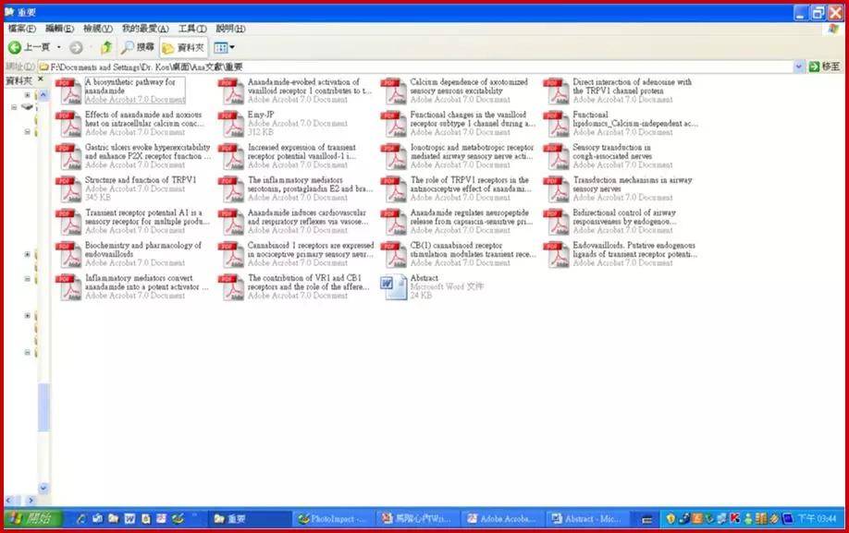Open 'Endovanilloids. Putative endogenous ligands' PDF

558,254
